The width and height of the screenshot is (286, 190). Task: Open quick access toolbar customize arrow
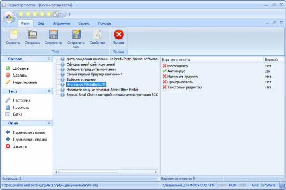click(69, 14)
